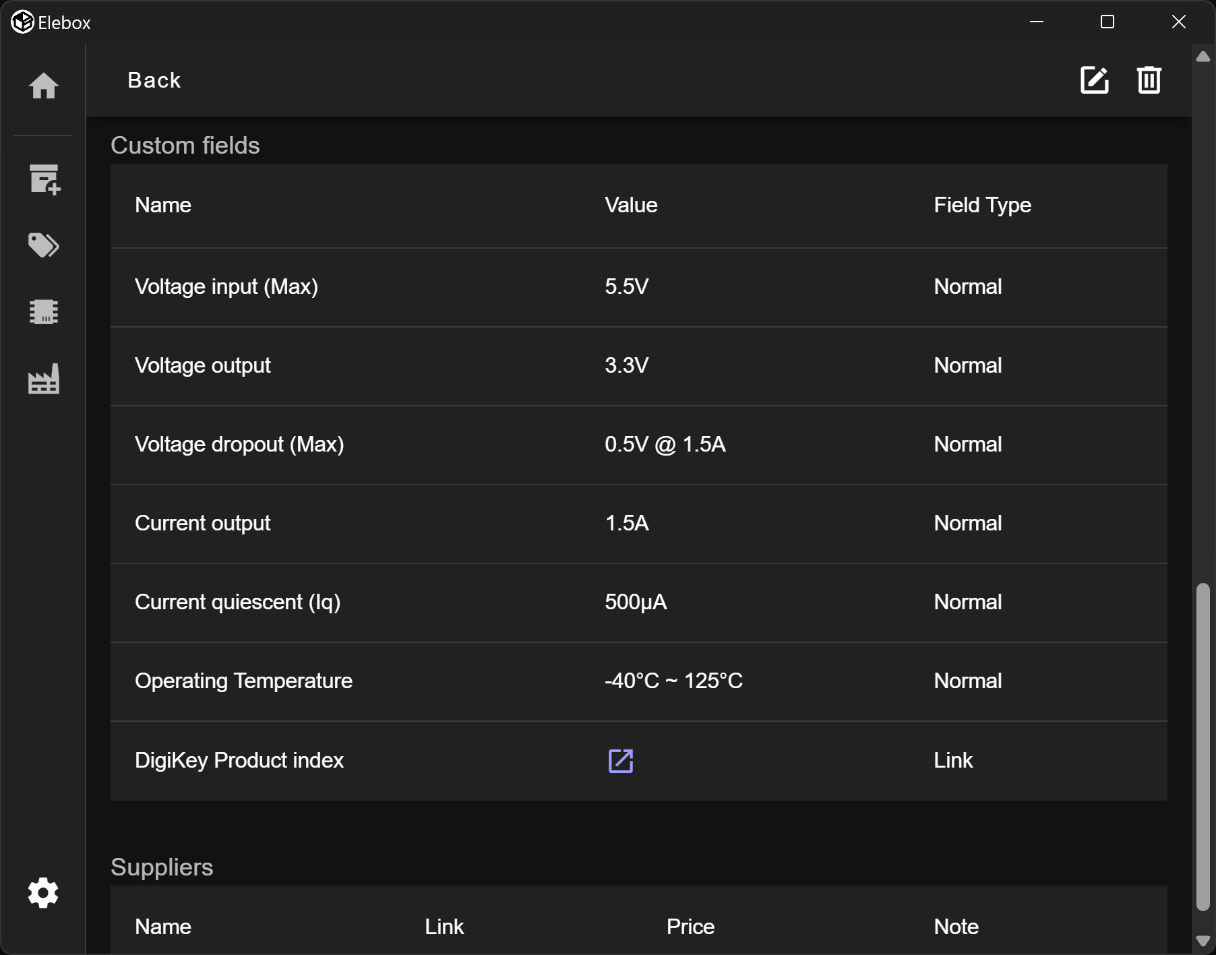The height and width of the screenshot is (955, 1216).
Task: Click the scrollbar down arrow
Action: tap(1203, 941)
